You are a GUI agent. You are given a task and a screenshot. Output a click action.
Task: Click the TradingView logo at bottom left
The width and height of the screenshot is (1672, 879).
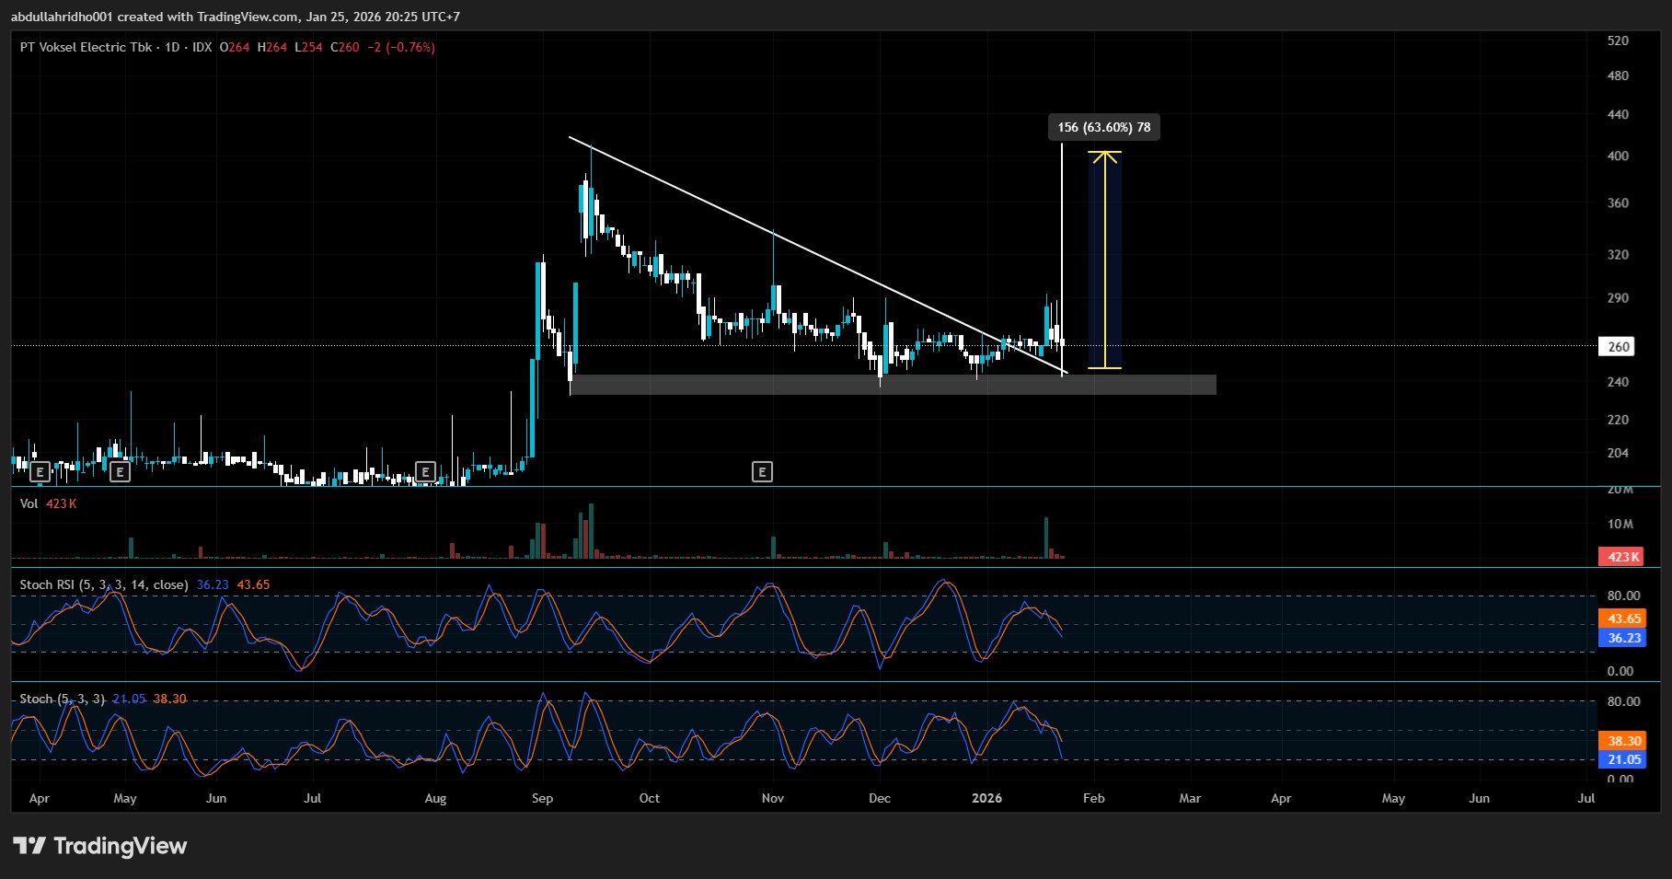pos(99,846)
